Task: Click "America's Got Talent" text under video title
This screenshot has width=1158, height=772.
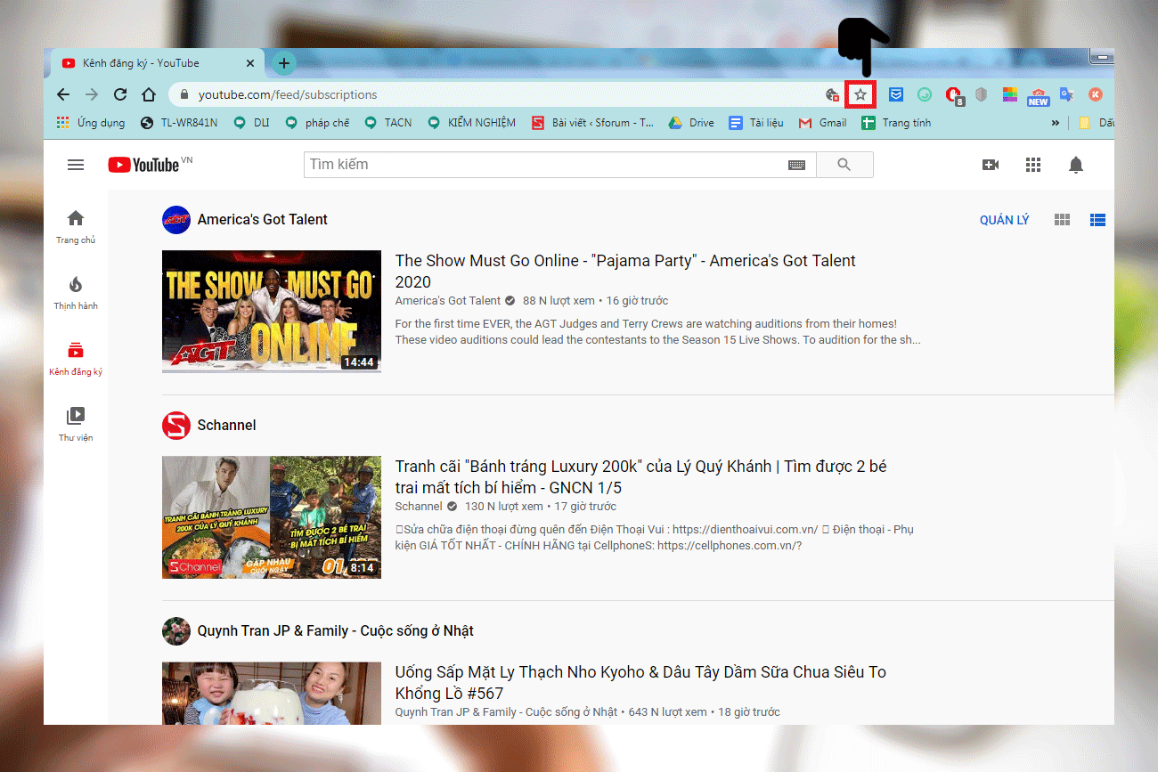Action: point(448,301)
